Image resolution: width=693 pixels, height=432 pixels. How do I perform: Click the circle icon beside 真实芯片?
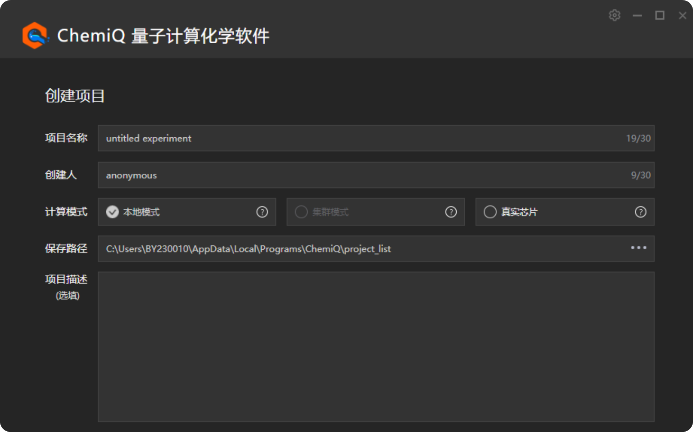[x=489, y=211]
